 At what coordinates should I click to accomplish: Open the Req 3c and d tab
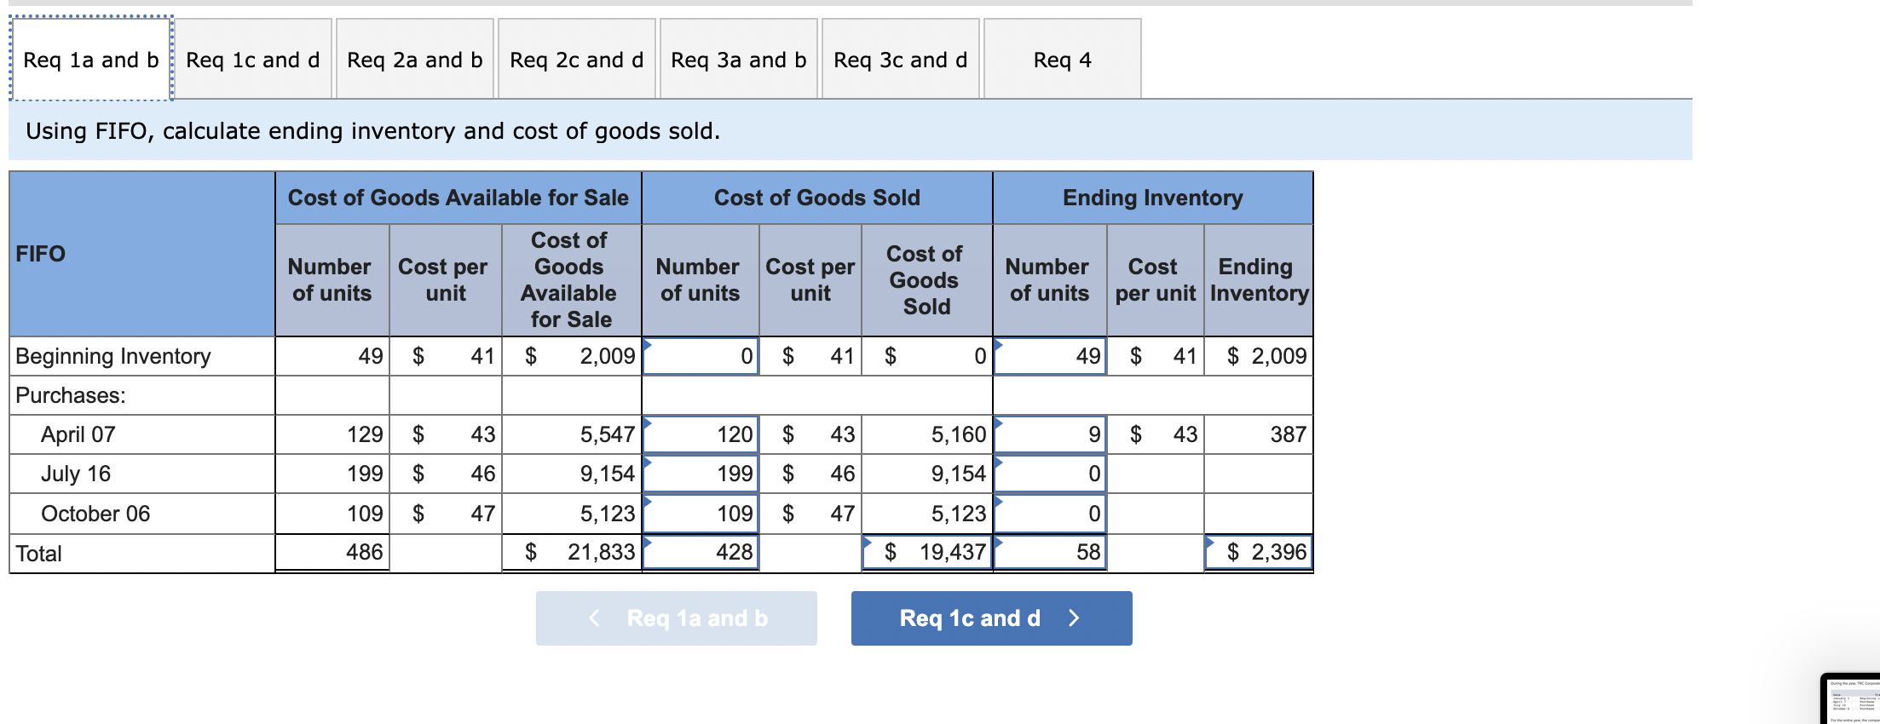tap(901, 60)
